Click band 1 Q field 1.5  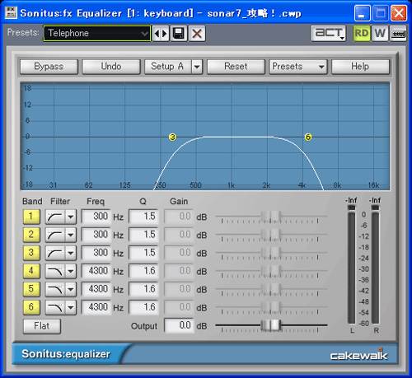pos(143,217)
